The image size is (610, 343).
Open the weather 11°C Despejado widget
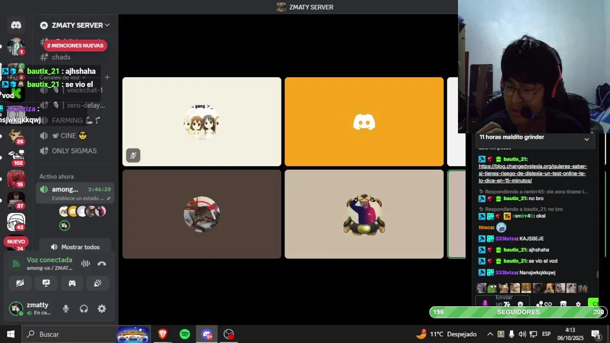coord(446,334)
